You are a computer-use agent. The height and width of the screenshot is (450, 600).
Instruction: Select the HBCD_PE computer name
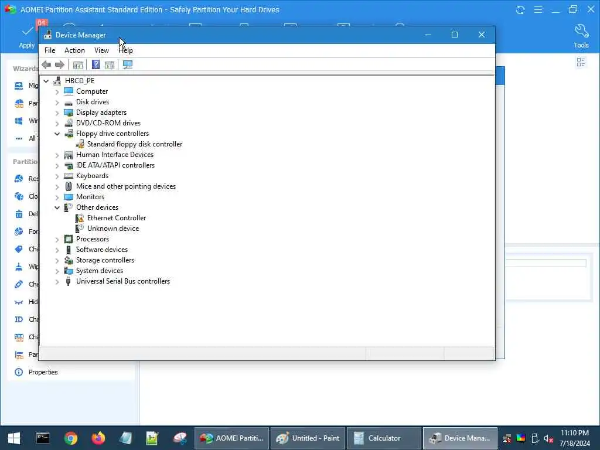pyautogui.click(x=79, y=81)
